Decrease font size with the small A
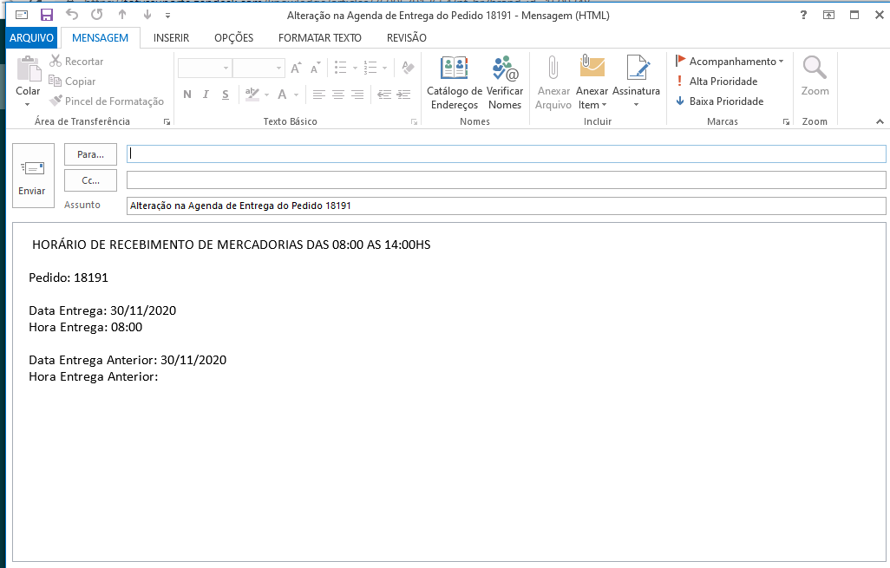 [315, 69]
